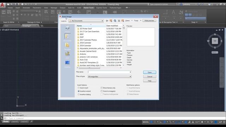Close the command line with its X icon
The image size is (226, 127).
click(x=1, y=115)
